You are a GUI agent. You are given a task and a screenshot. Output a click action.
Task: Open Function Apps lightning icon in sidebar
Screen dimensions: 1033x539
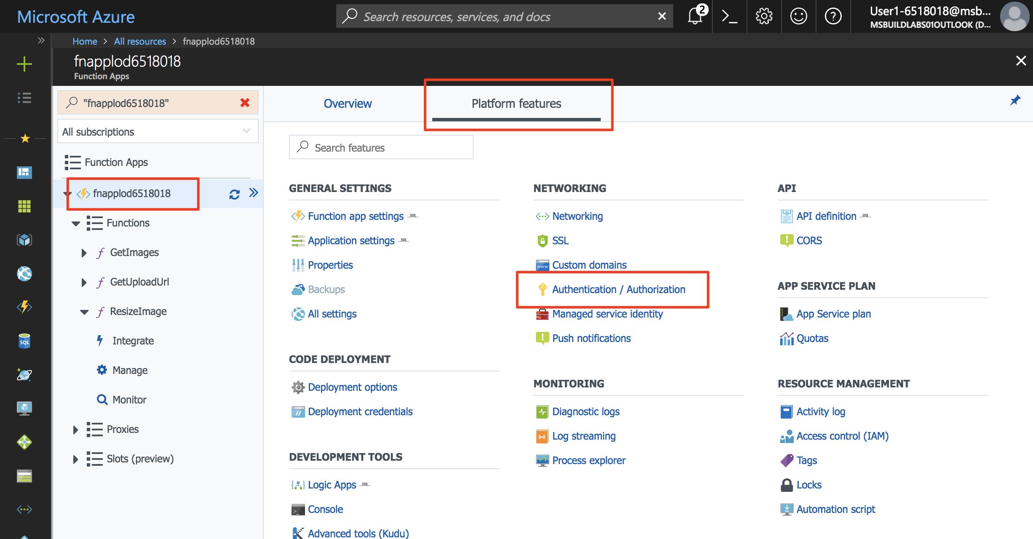[x=24, y=307]
